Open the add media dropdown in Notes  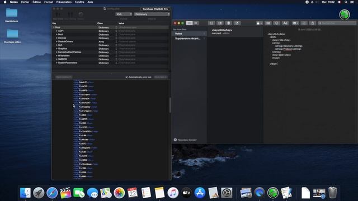click(x=295, y=23)
